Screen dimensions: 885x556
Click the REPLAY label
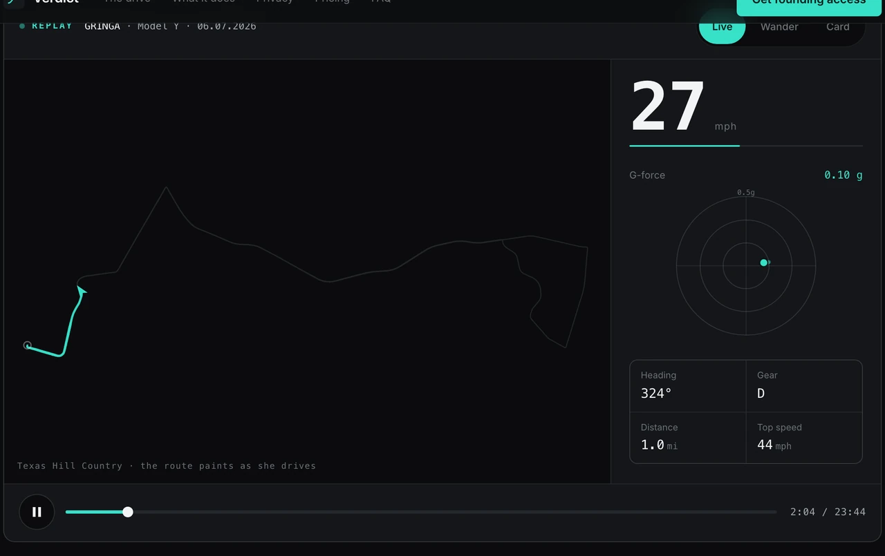[52, 26]
